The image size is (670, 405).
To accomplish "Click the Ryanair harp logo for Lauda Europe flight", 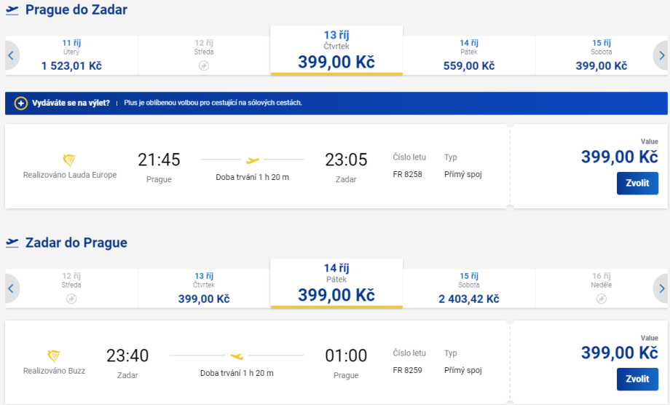I will 70,160.
